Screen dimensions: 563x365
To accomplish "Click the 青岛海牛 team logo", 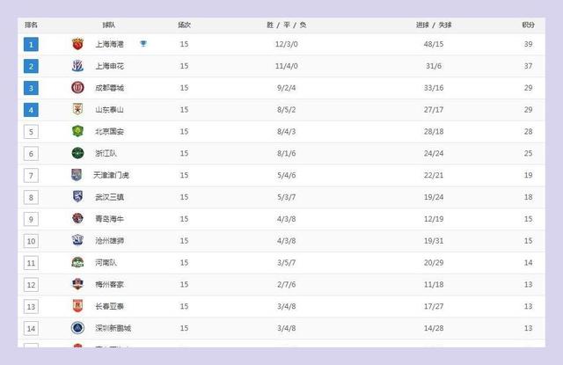I will [x=77, y=219].
